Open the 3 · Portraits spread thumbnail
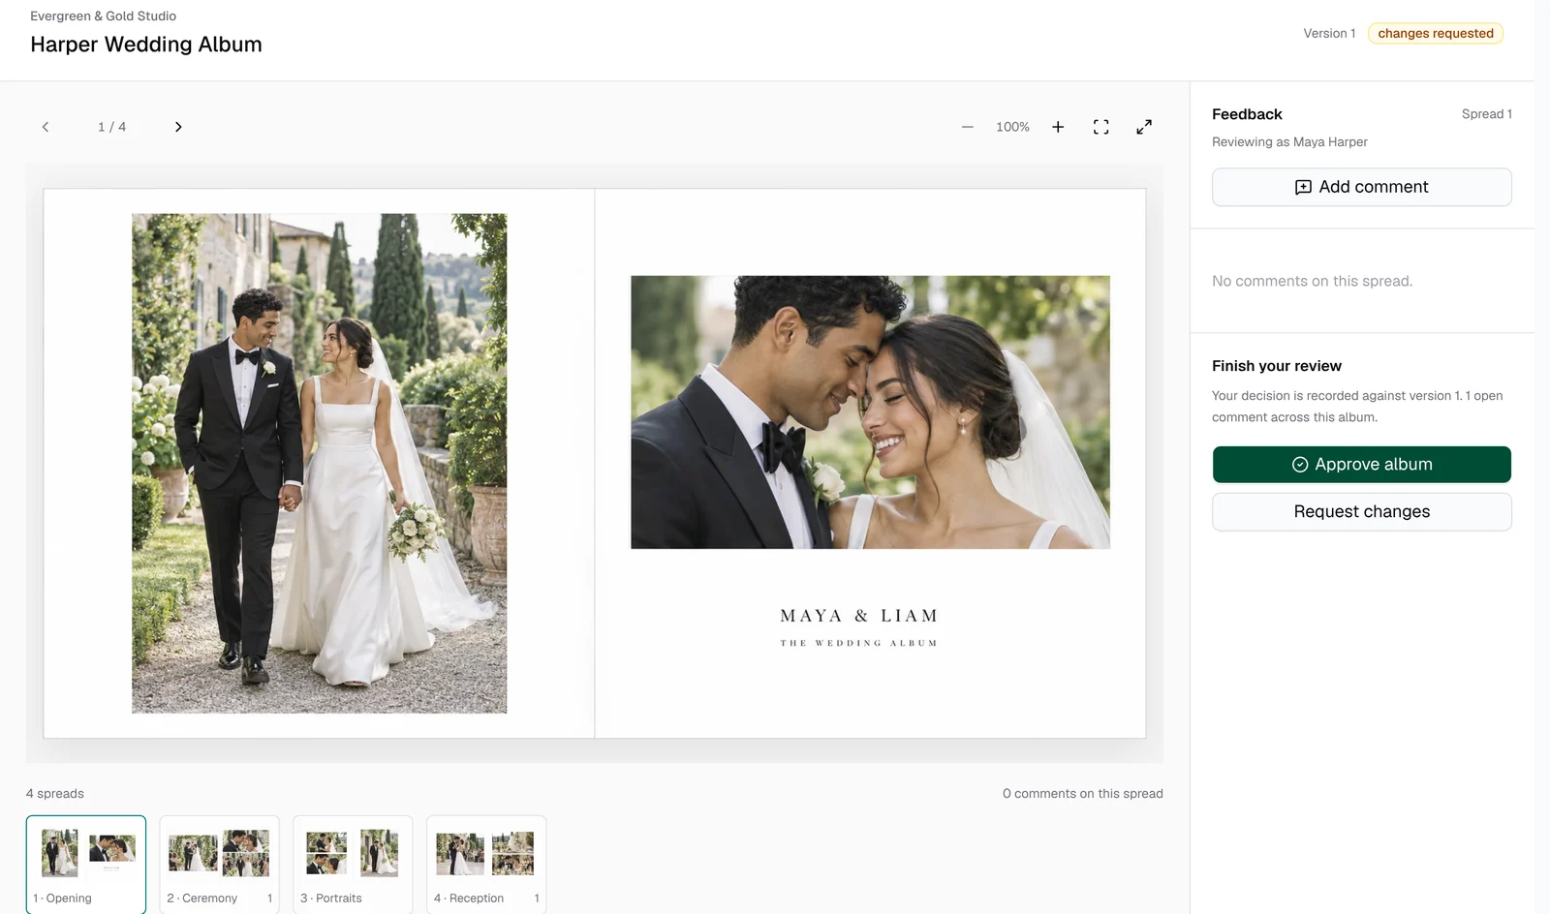 [353, 864]
